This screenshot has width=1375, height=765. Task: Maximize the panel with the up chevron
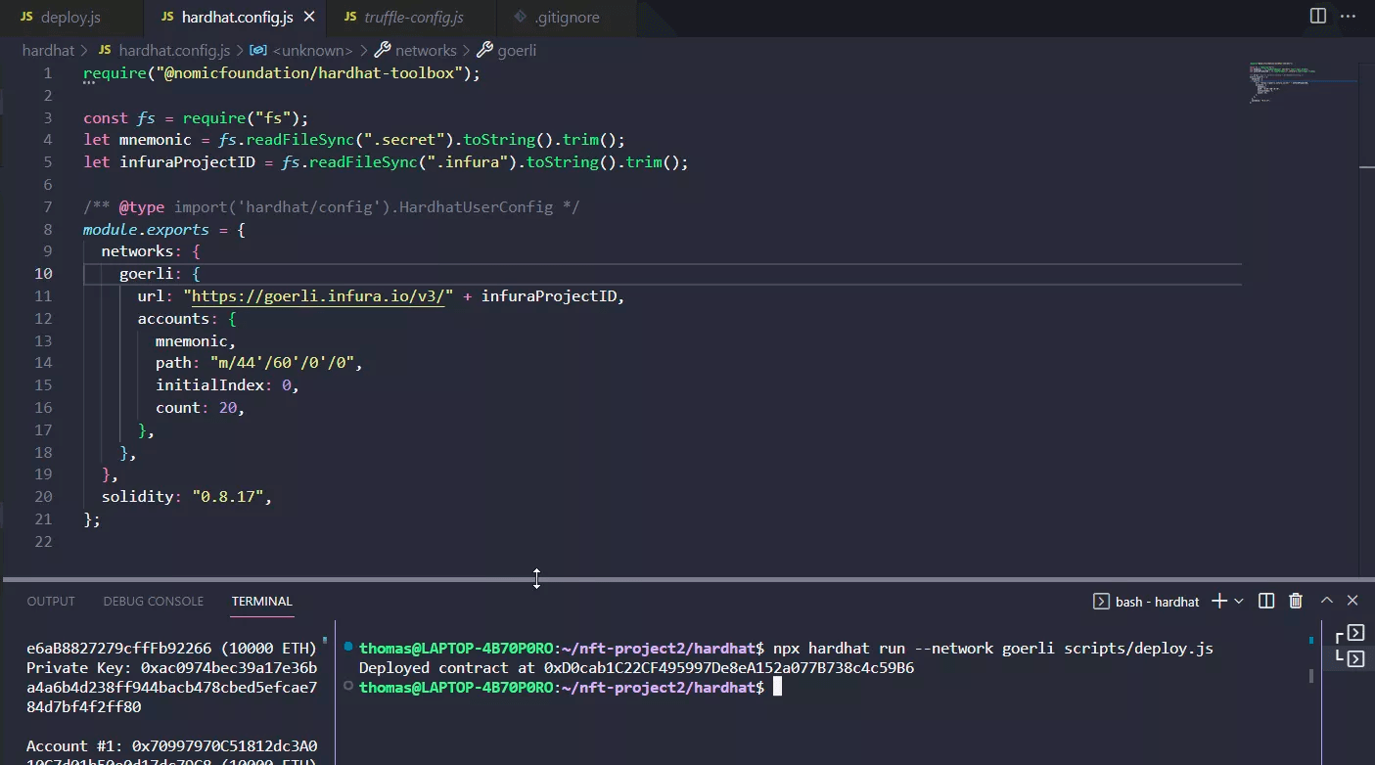click(x=1327, y=601)
